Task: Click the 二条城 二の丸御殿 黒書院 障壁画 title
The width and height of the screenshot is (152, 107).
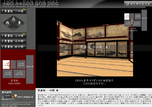Action: tap(30, 4)
